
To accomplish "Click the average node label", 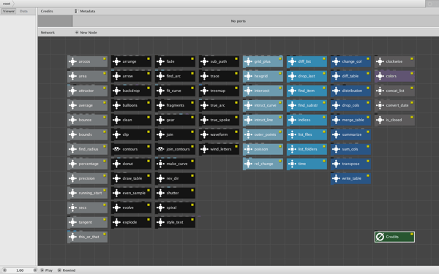I will (86, 105).
